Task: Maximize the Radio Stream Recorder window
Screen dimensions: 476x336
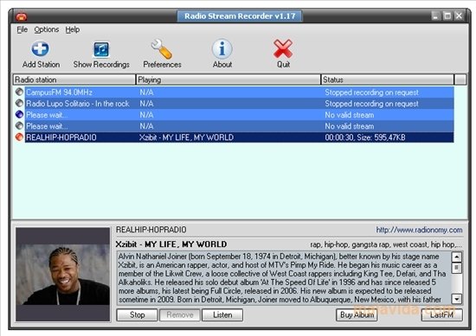Action: click(x=447, y=16)
